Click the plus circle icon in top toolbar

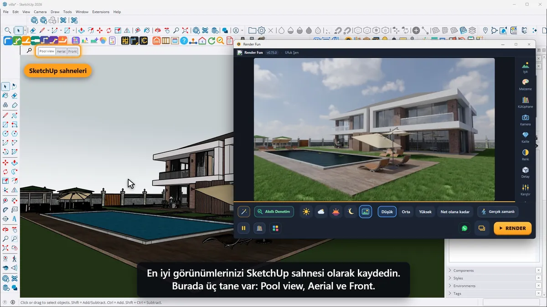click(x=416, y=30)
